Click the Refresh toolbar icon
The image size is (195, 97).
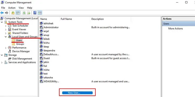point(24,13)
